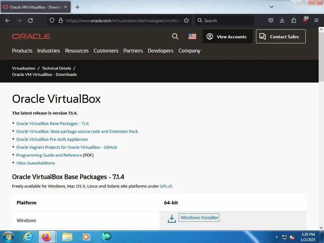The height and width of the screenshot is (243, 324).
Task: Click the page vertical scrollbar thumb
Action: point(321,57)
